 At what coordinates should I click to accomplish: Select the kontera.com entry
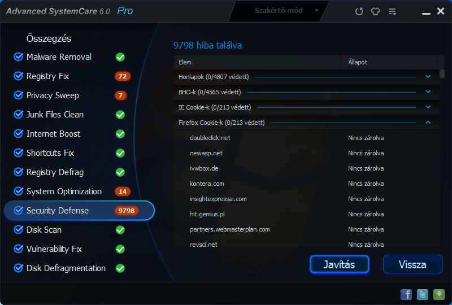coord(306,184)
